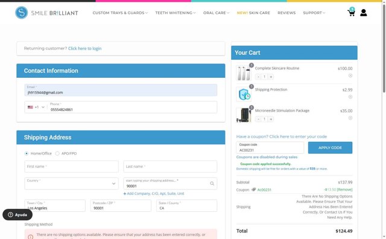Viewport: 386px width, 239px height.
Task: Select the Home/Office radio option
Action: click(x=27, y=153)
